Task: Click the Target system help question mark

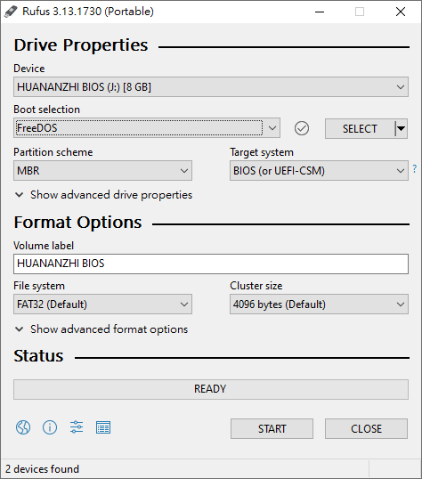Action: pyautogui.click(x=415, y=169)
